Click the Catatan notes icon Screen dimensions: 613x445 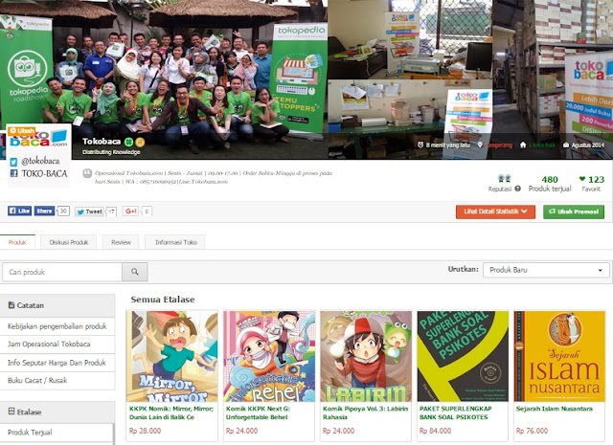pyautogui.click(x=11, y=305)
